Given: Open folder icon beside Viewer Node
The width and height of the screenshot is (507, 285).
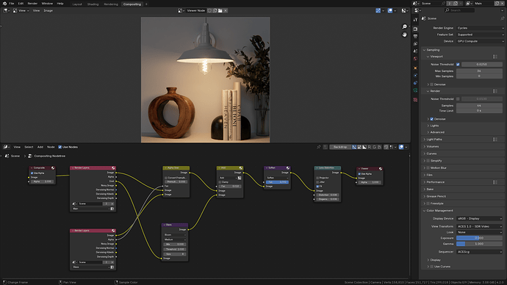Looking at the screenshot, I should point(220,11).
